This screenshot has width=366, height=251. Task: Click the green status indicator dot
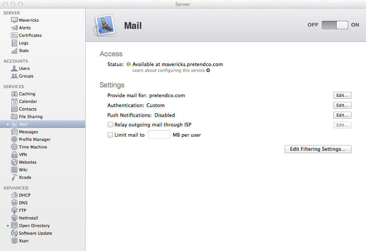[x=129, y=64]
